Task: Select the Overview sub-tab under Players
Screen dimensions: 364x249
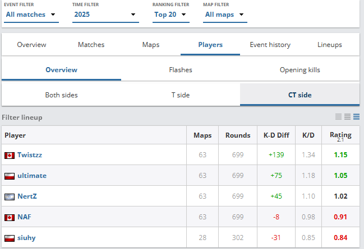Action: (x=61, y=70)
